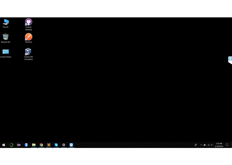The height and width of the screenshot is (165, 232).
Task: Click the green circle Cortana icon
Action: point(11,145)
